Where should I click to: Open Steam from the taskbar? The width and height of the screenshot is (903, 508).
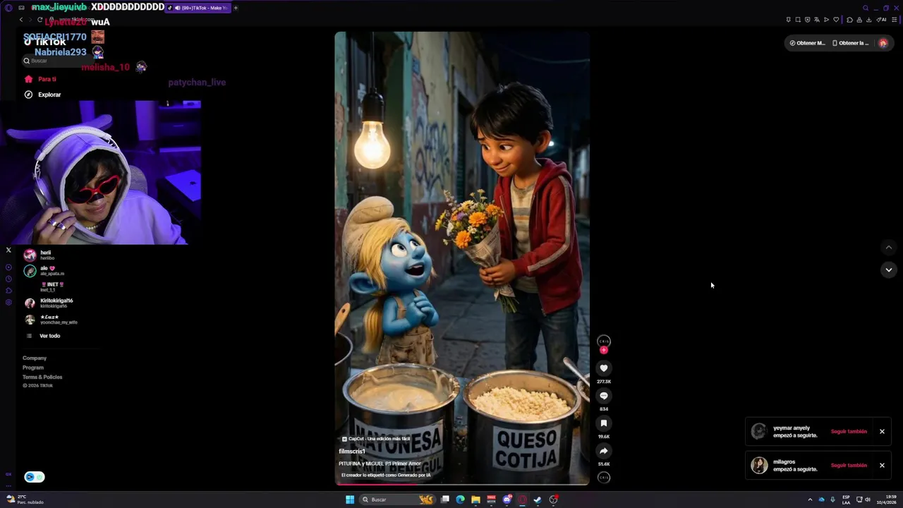pyautogui.click(x=538, y=500)
